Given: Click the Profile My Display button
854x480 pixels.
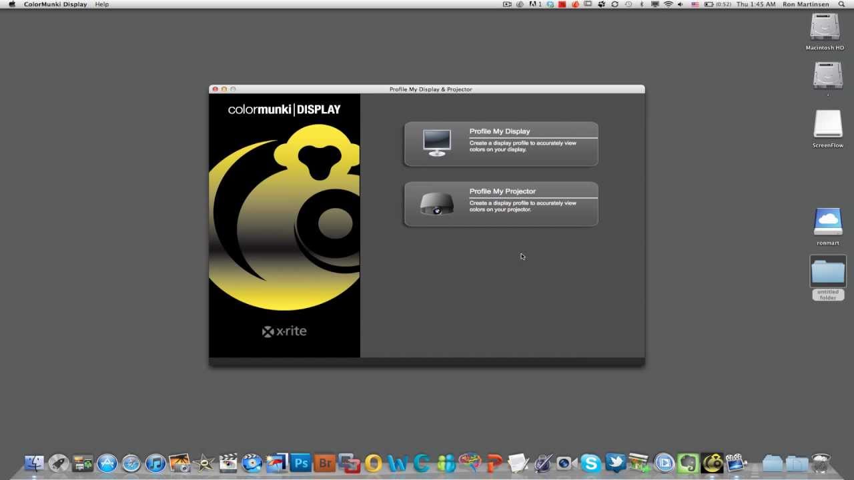Looking at the screenshot, I should pyautogui.click(x=501, y=143).
